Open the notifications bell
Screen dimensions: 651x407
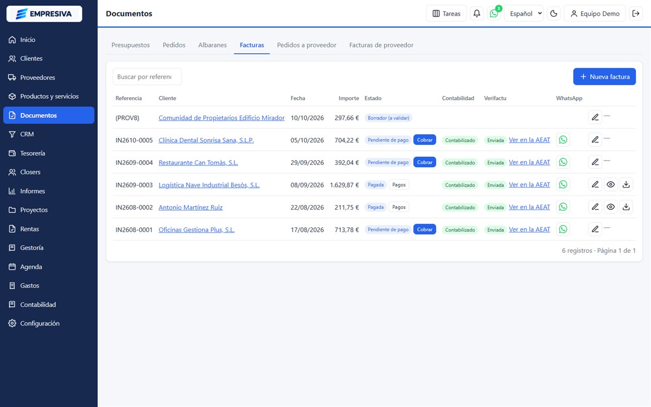click(x=477, y=14)
